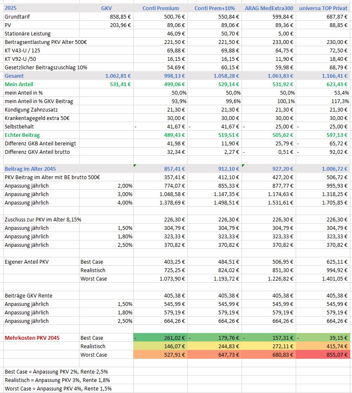Click the "Conti Prem+10%" column header
This screenshot has height=393, width=352.
pyautogui.click(x=215, y=8)
